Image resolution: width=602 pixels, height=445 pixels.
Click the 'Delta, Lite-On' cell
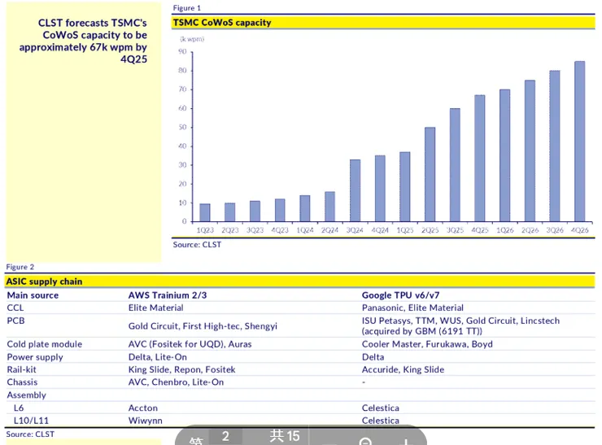(158, 357)
